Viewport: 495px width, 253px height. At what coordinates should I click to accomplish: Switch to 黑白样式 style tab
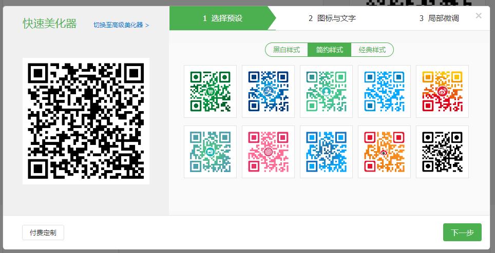click(x=287, y=50)
